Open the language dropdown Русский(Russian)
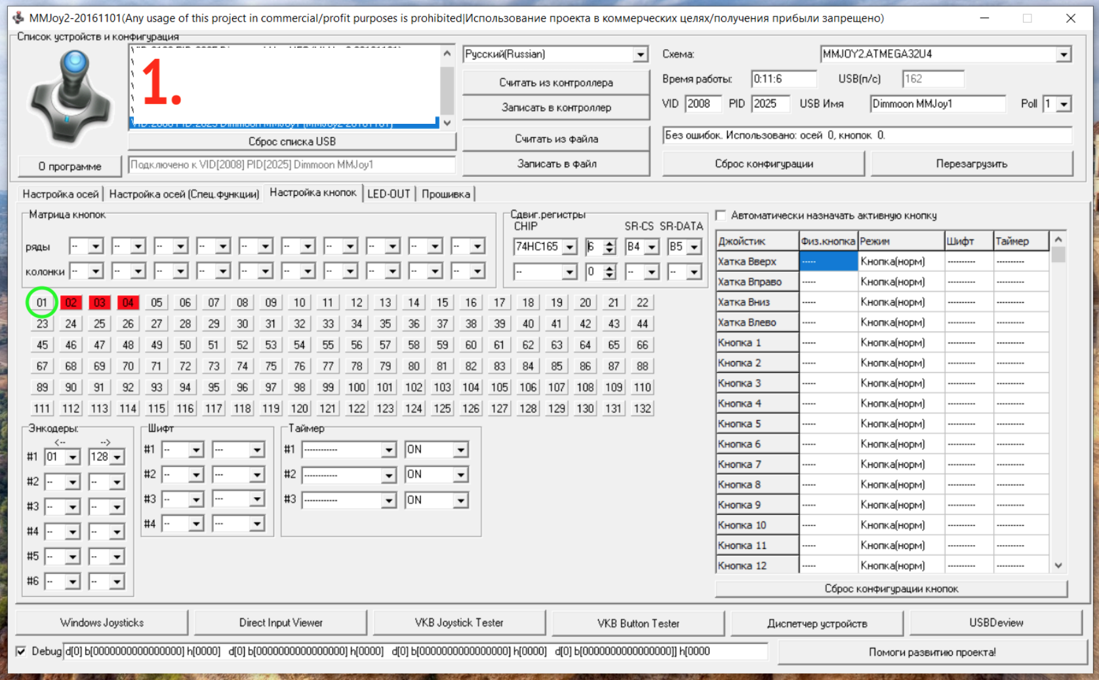Screen dimensions: 1099x680 point(640,54)
